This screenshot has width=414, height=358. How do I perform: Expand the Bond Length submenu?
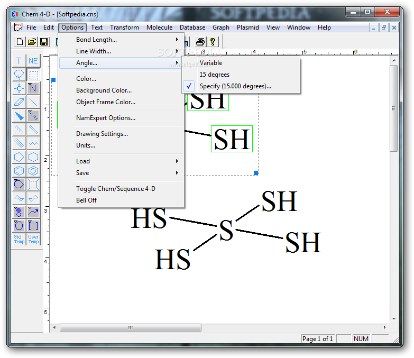pyautogui.click(x=121, y=40)
